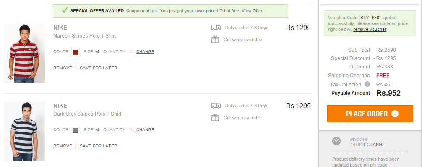Click delivery truck icon for Maroon shirt
Screen dimensions: 422x167
pos(216,28)
